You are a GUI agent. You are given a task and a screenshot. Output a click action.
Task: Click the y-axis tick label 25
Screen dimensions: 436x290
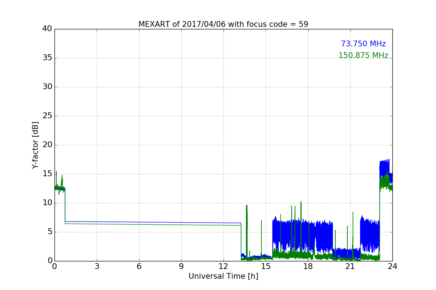[47, 116]
